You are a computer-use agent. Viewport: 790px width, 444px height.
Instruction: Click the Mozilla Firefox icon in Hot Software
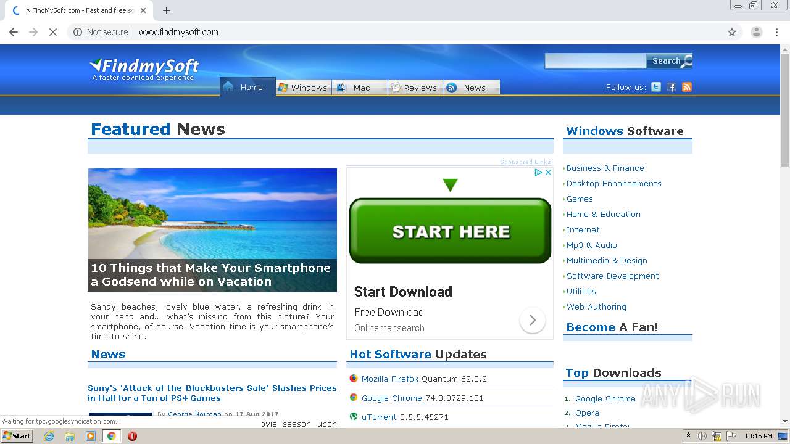click(x=354, y=379)
